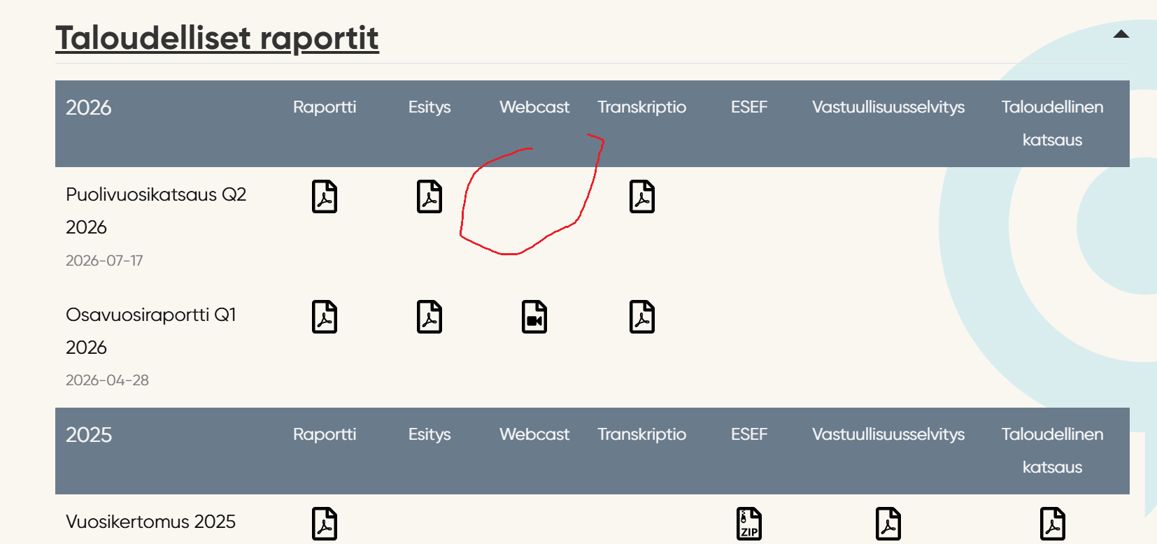Viewport: 1157px width, 544px height.
Task: Click the Vuosikertomus 2025 row title
Action: pos(150,522)
